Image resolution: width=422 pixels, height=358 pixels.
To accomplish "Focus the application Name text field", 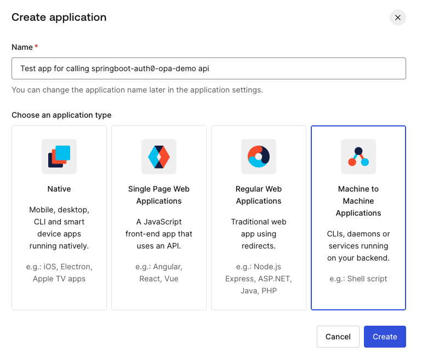I will click(209, 68).
